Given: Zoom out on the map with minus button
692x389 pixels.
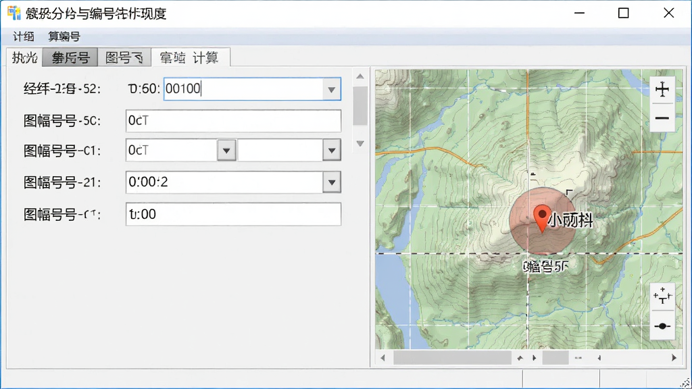Looking at the screenshot, I should pos(662,118).
